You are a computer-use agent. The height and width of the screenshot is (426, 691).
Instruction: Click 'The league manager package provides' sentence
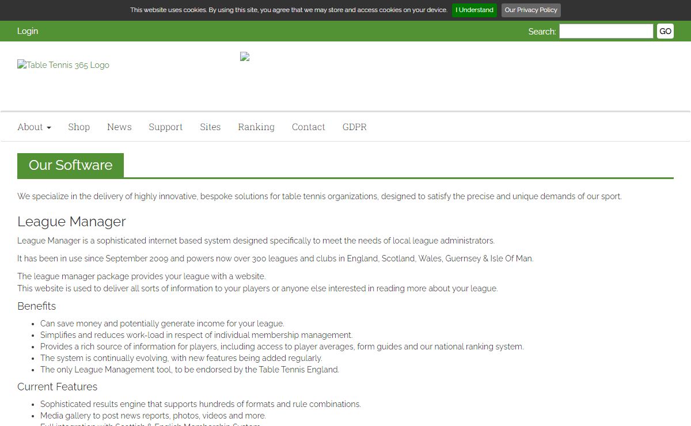tap(142, 276)
